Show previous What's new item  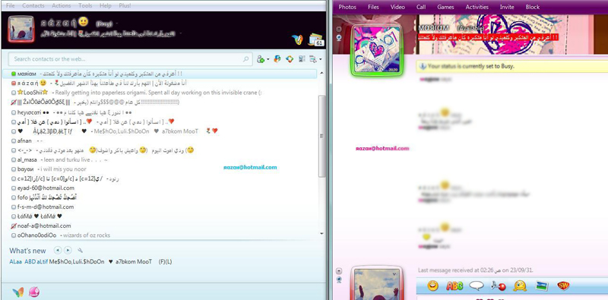[x=58, y=251]
